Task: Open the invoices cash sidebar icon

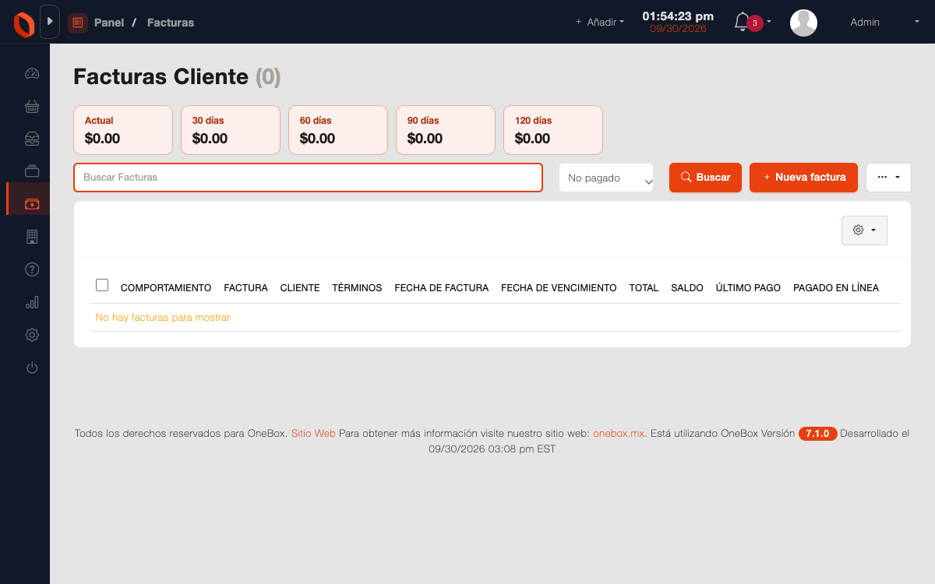Action: tap(32, 204)
